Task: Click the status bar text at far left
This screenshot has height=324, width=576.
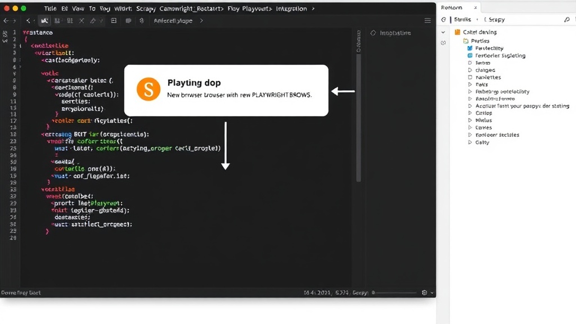Action: [21, 292]
